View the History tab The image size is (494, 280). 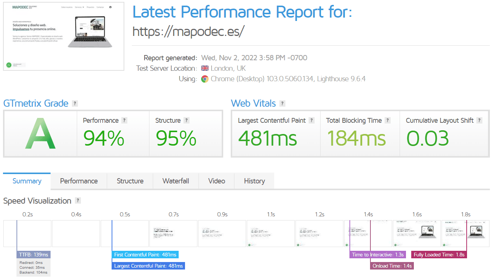click(254, 181)
